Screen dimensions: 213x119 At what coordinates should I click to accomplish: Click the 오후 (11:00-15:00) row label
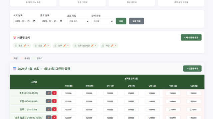29,109
